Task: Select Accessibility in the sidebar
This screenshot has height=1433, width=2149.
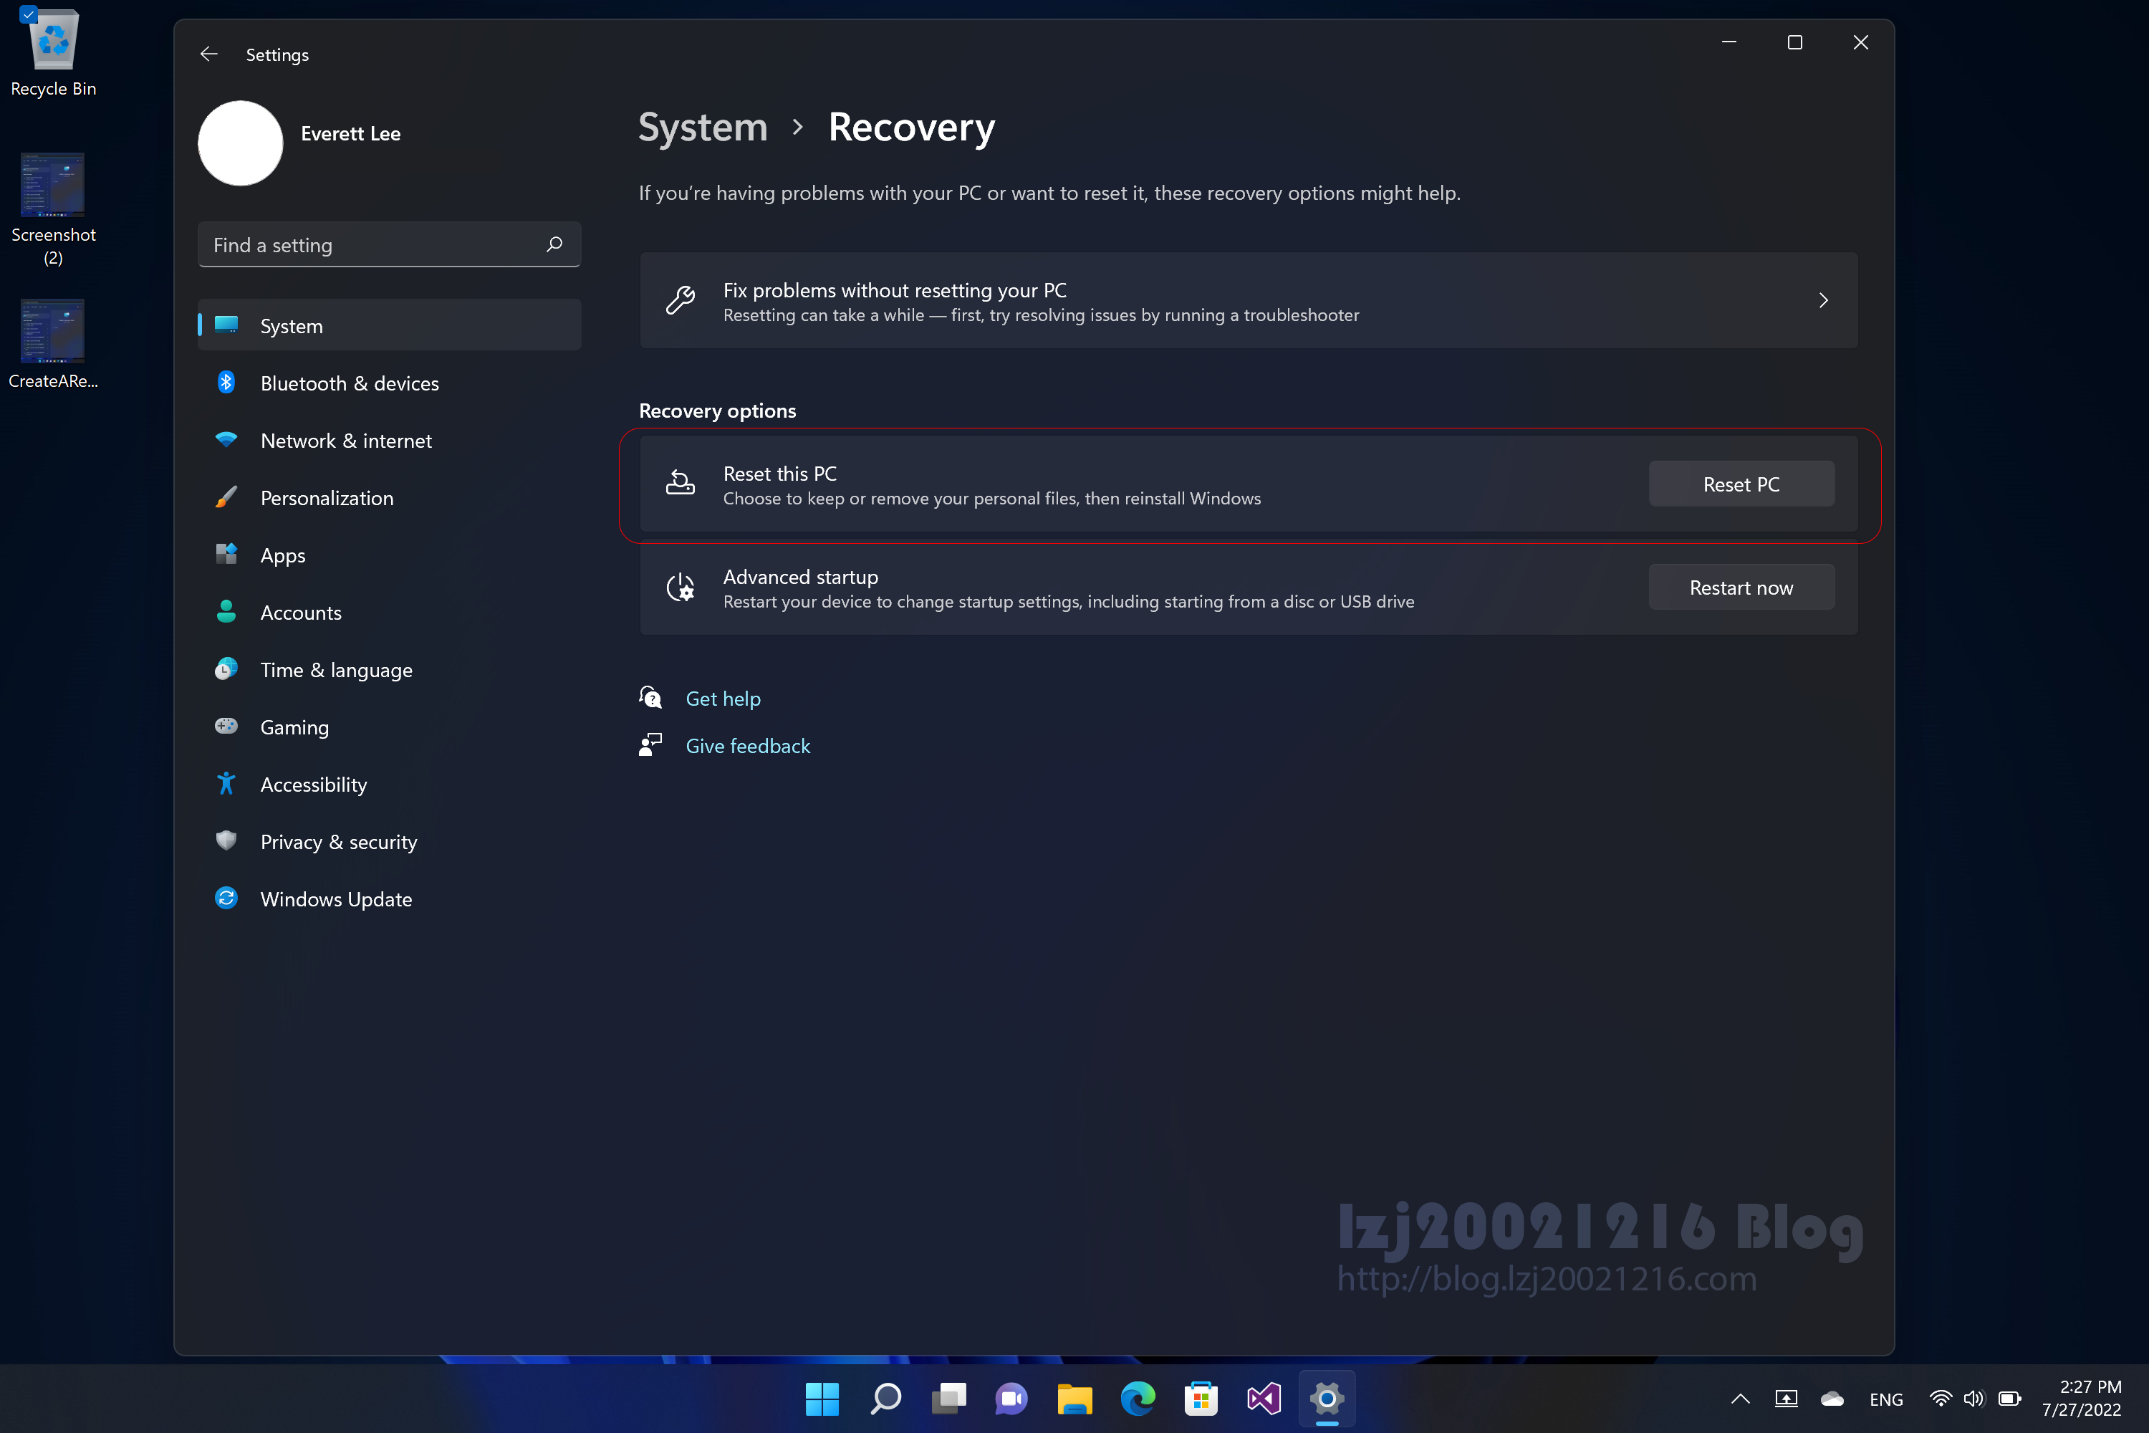Action: pyautogui.click(x=312, y=784)
